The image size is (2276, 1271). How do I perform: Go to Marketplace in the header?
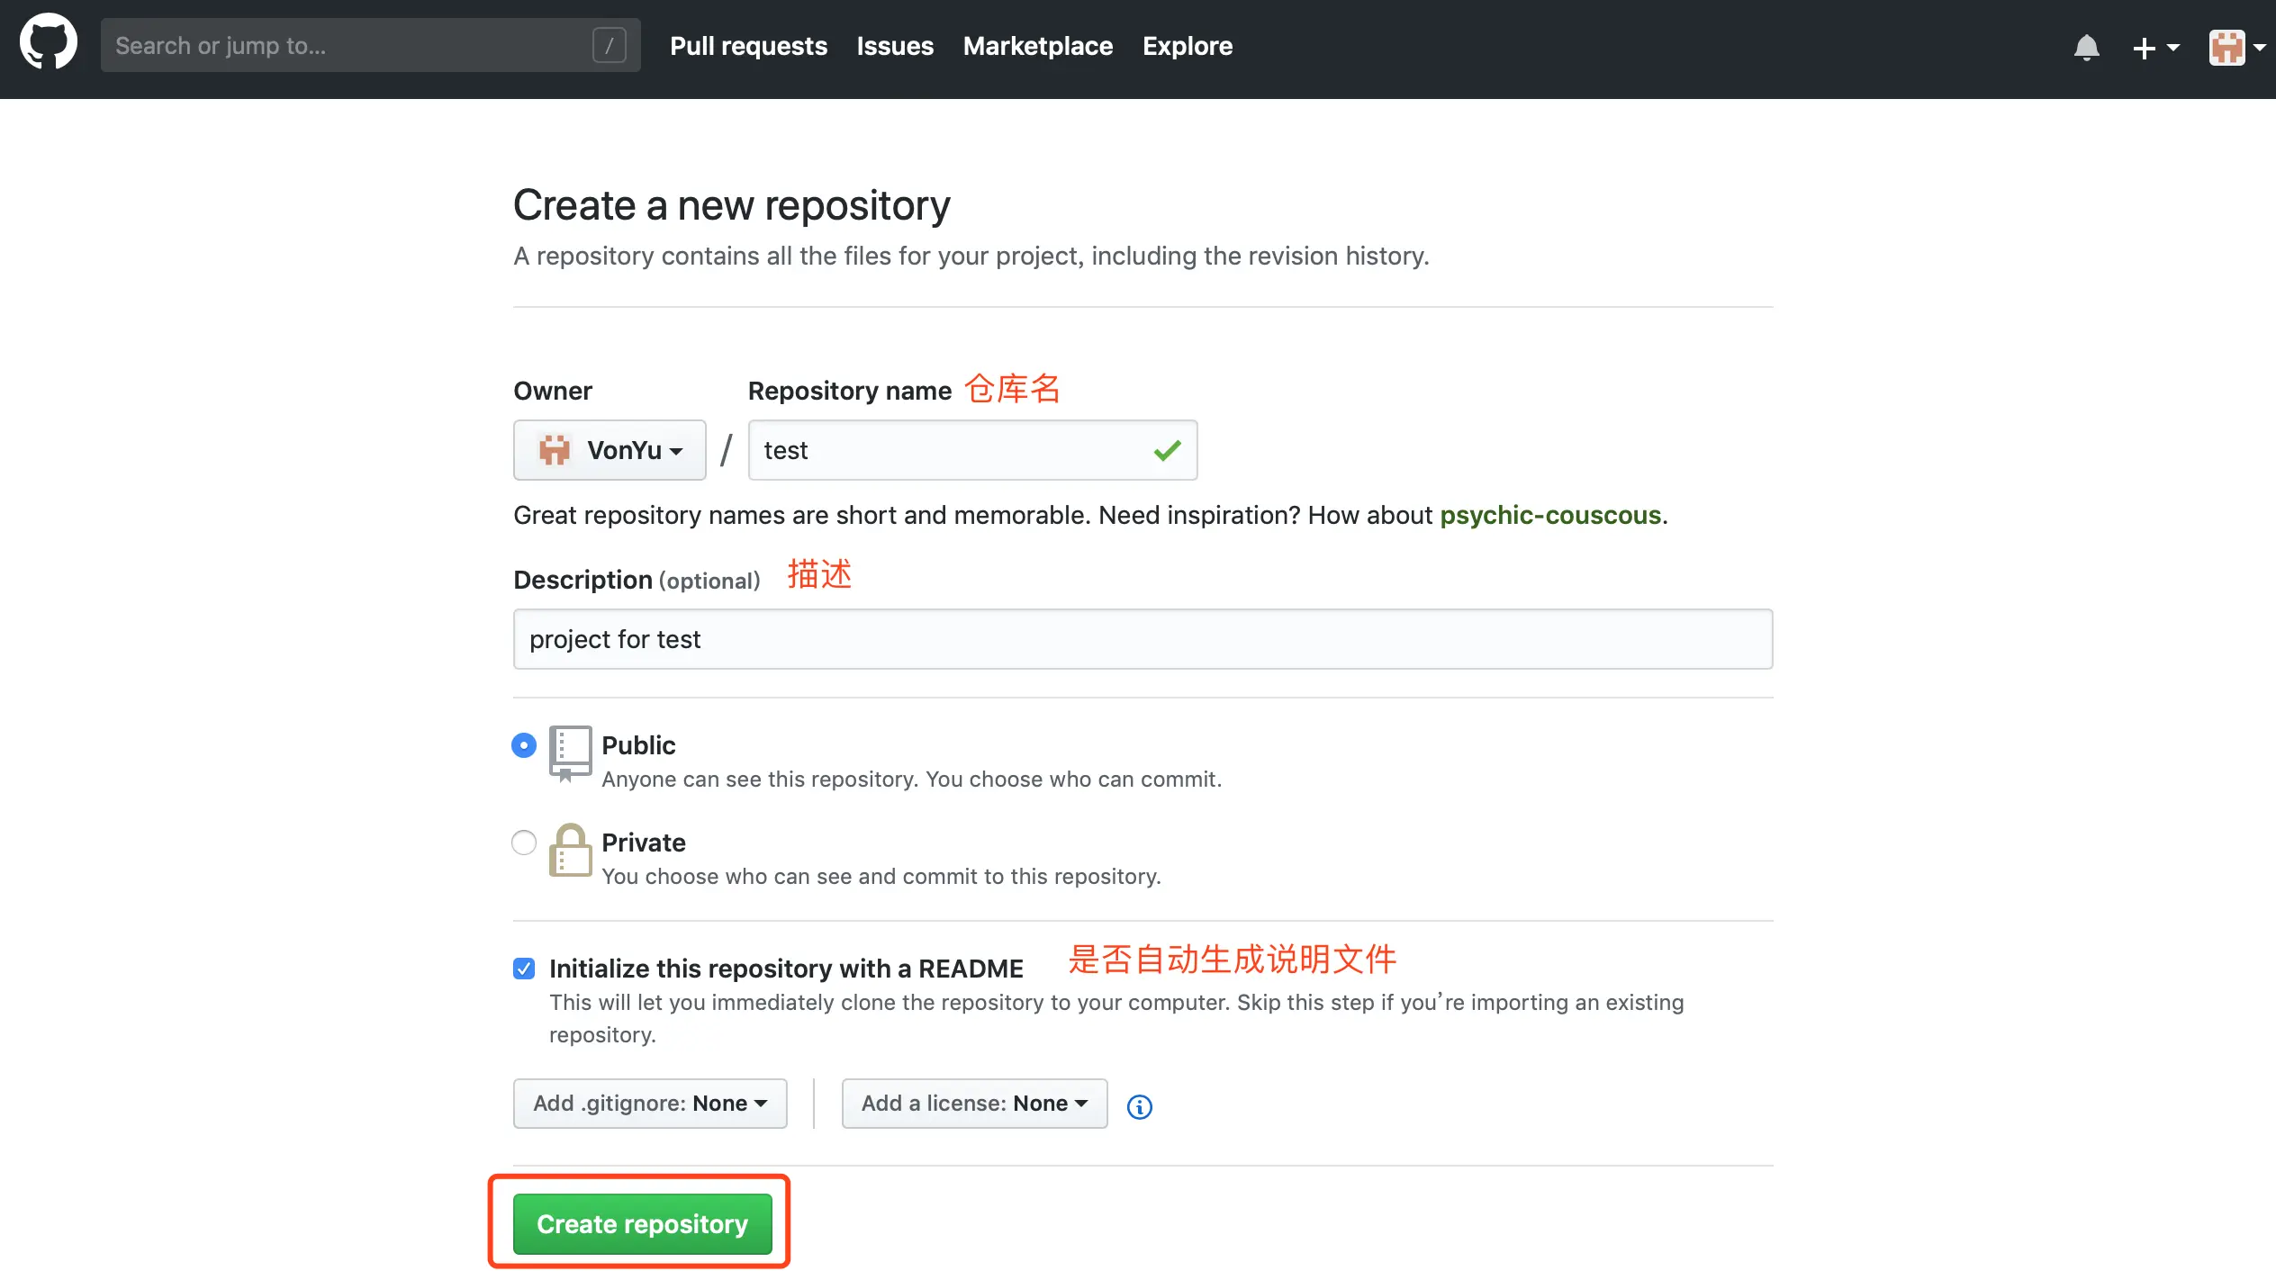(x=1037, y=46)
